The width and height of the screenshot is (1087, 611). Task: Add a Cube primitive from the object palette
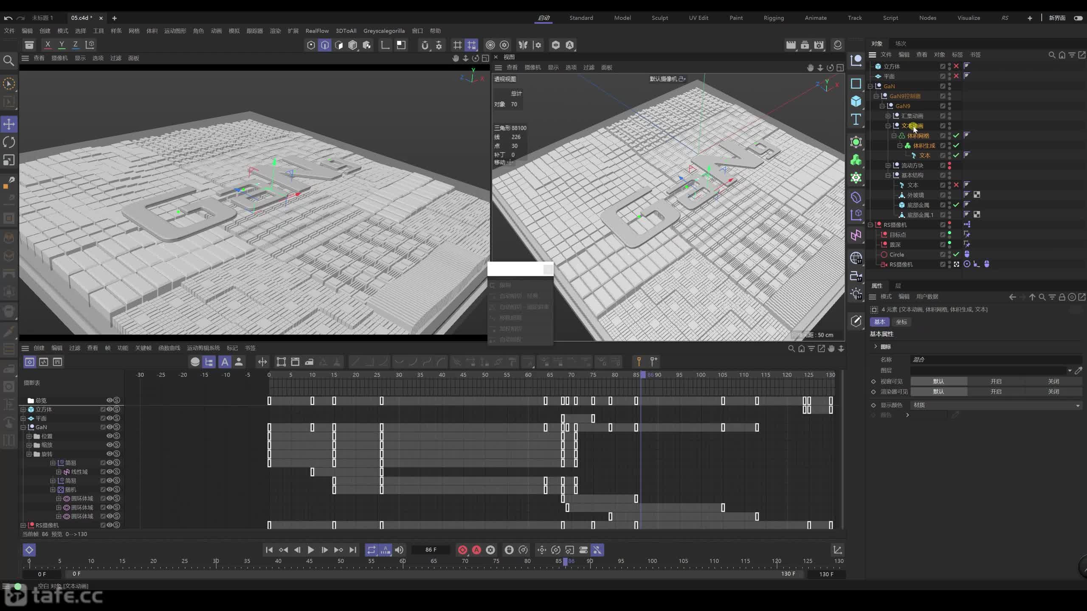click(856, 101)
